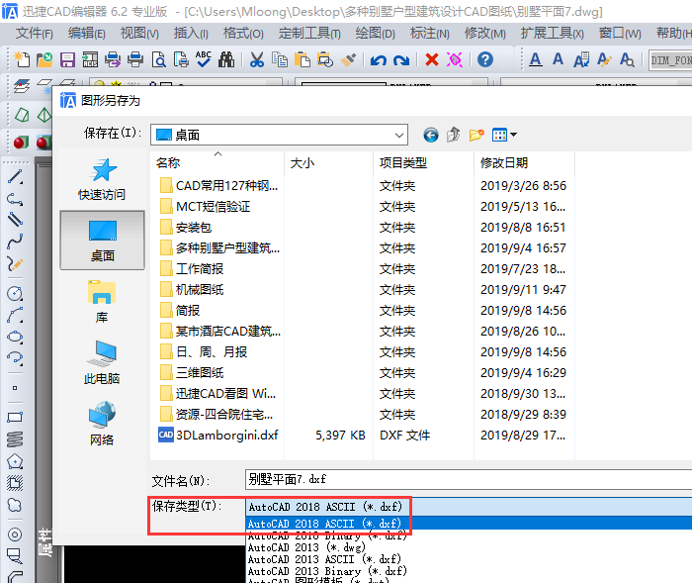Click the Undo arrow
The width and height of the screenshot is (692, 583).
click(x=379, y=60)
